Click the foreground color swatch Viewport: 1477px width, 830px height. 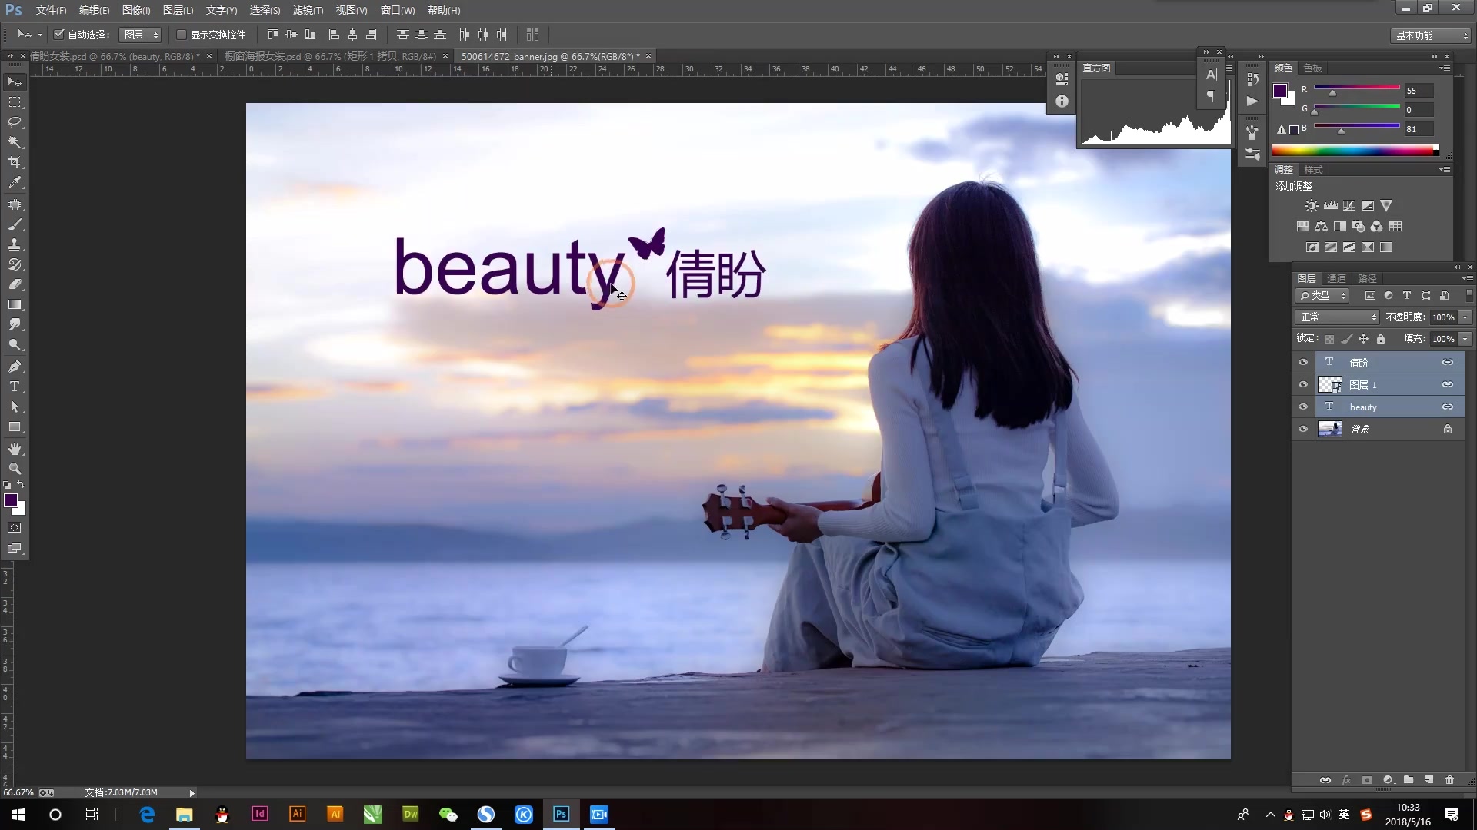[10, 501]
